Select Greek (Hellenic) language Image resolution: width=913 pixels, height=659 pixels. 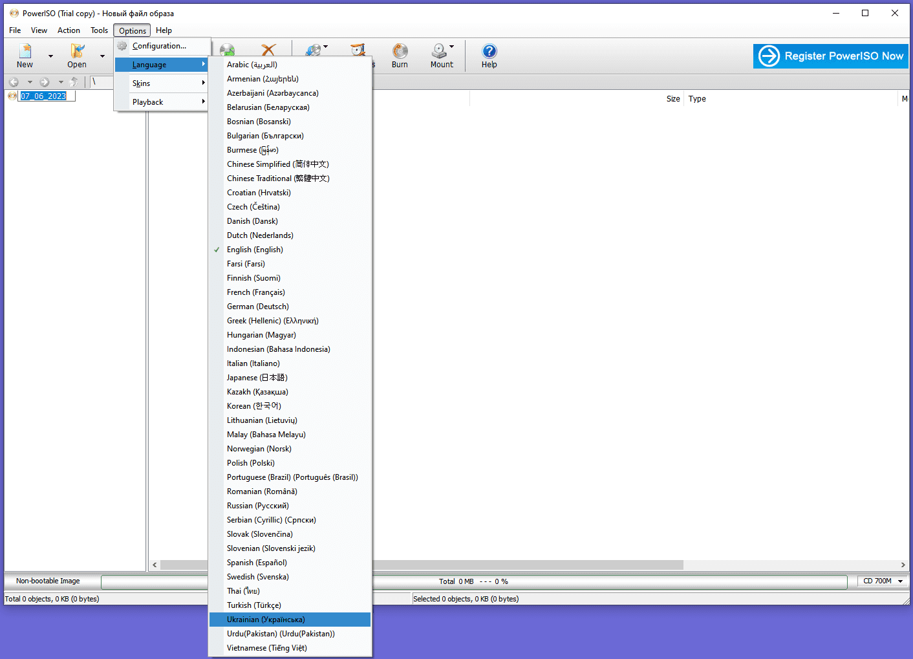pos(290,321)
